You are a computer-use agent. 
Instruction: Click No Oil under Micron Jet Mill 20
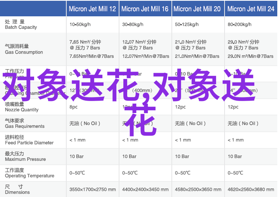[x=190, y=124]
